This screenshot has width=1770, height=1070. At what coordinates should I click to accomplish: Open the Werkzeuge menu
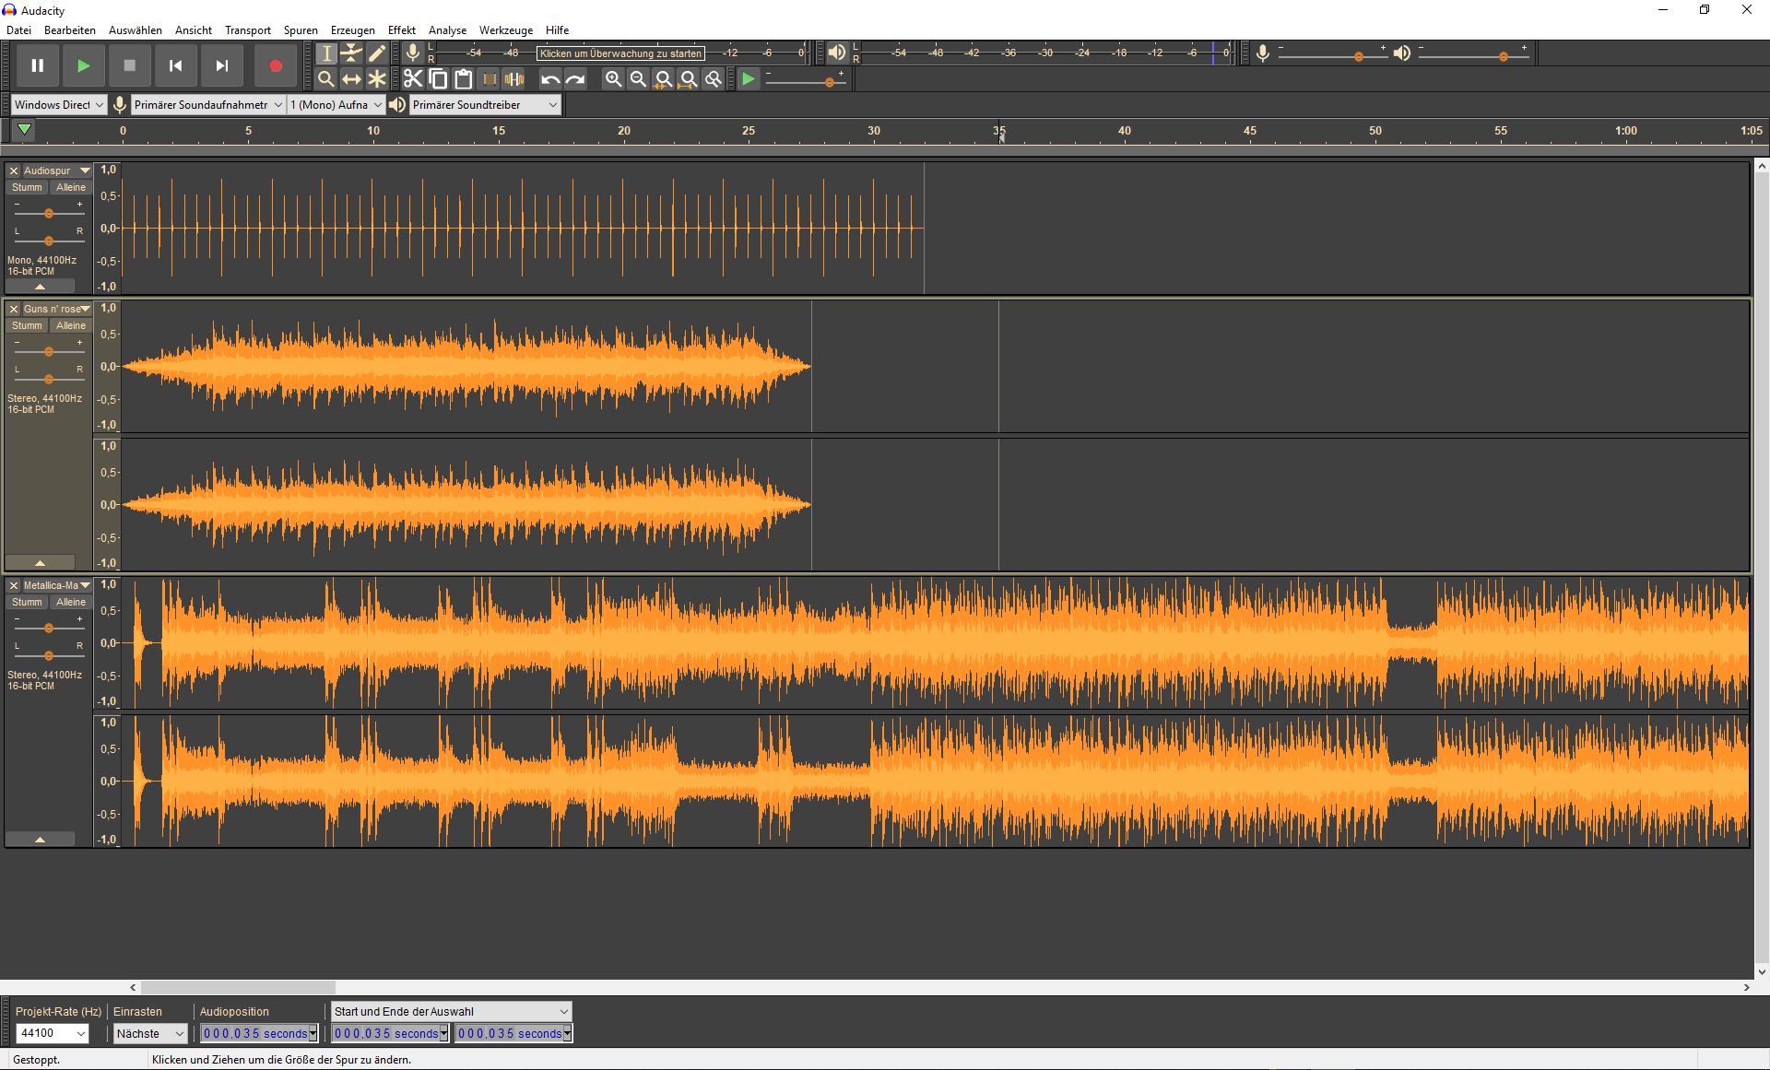click(x=506, y=29)
